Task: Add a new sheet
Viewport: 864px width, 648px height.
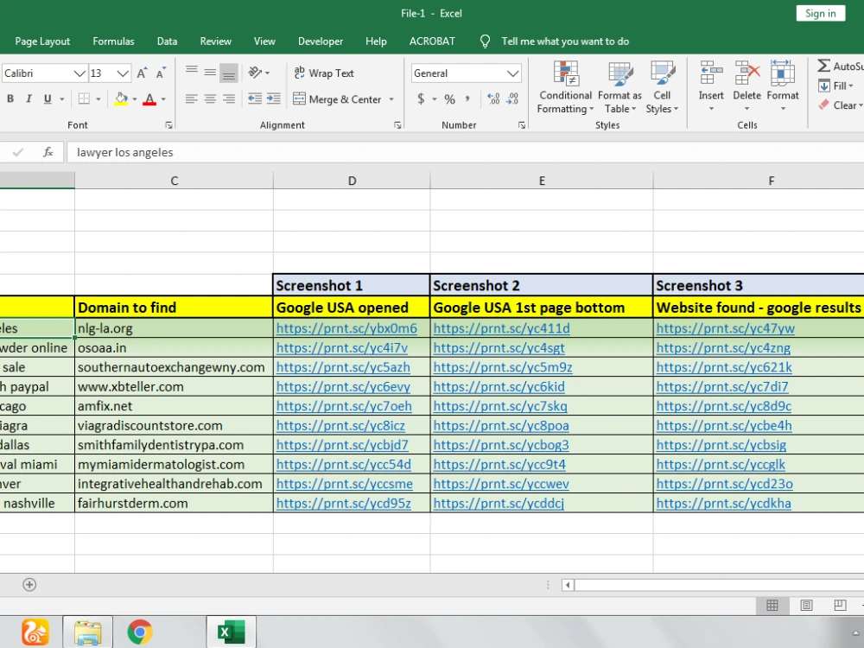Action: point(29,585)
